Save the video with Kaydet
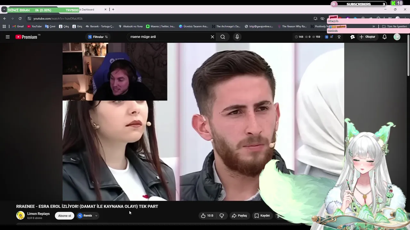410x230 pixels. click(x=262, y=216)
